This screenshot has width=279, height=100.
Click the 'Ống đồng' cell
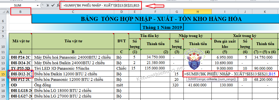(73, 85)
